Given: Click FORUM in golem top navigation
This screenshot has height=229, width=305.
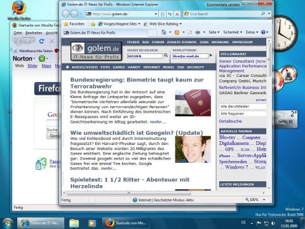Looking at the screenshot, I should (x=158, y=42).
